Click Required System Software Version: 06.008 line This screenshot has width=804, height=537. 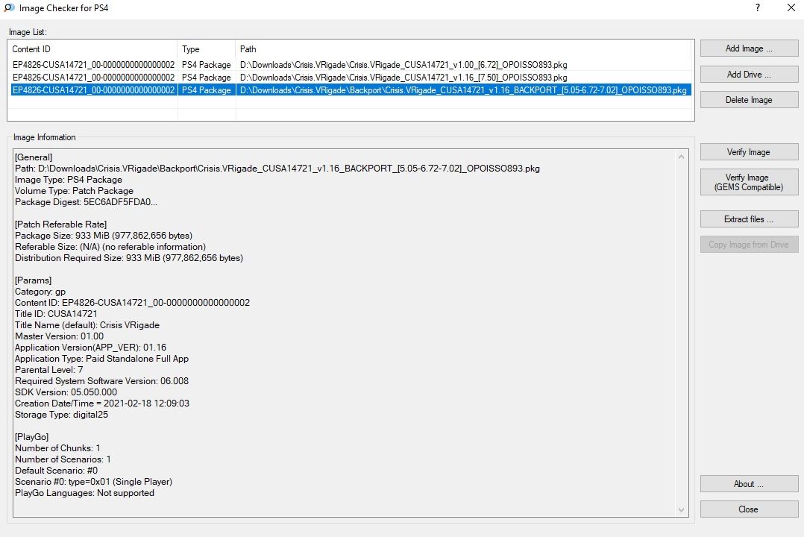point(102,381)
